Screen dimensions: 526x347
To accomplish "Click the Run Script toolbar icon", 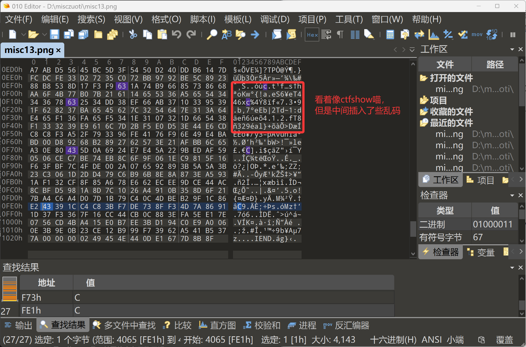I will click(x=277, y=35).
